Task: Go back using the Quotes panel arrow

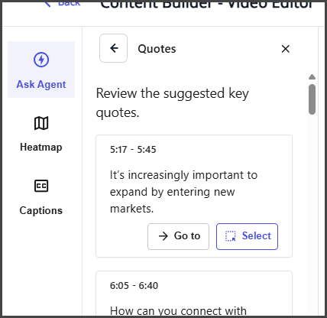Action: [113, 48]
